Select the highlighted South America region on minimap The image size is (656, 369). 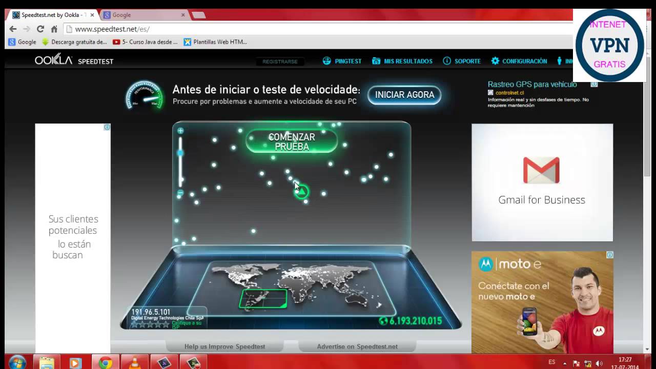263,299
